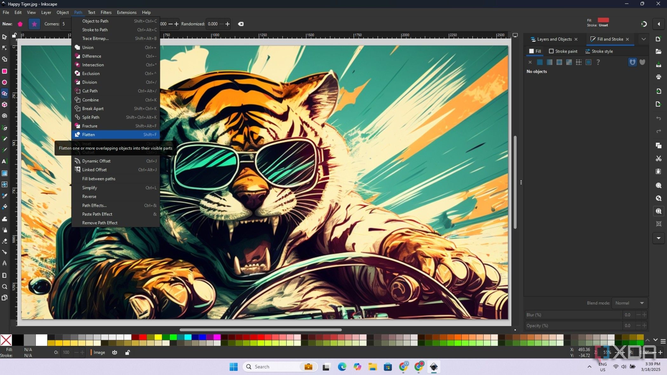Select the 3D box tool
Image resolution: width=667 pixels, height=375 pixels.
click(4, 104)
